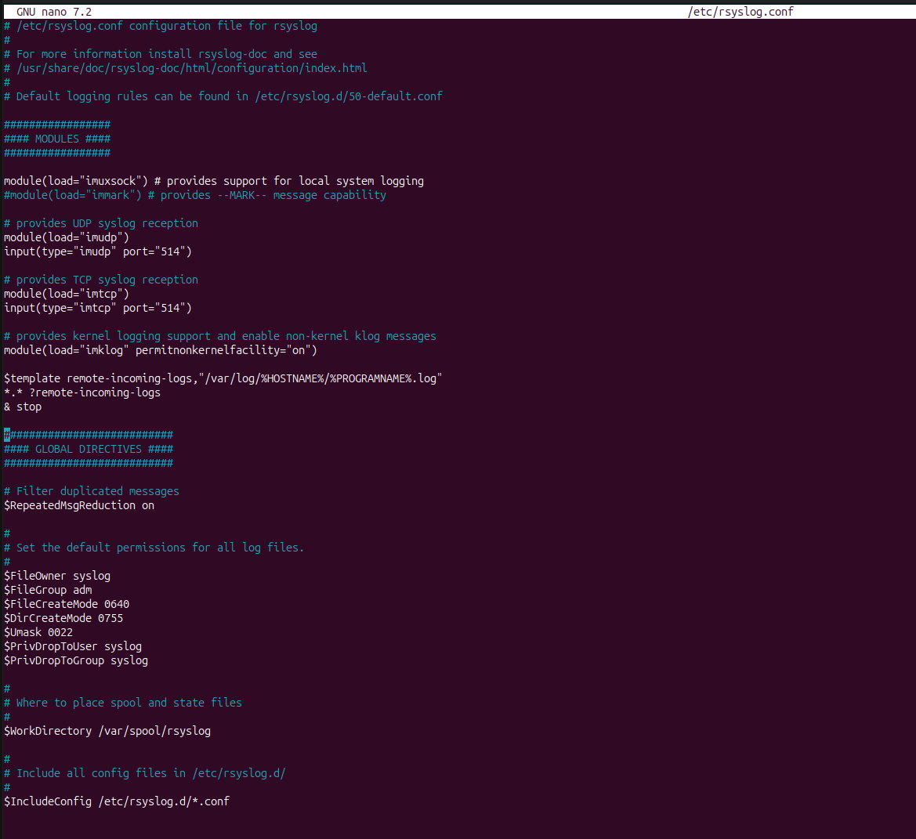Click the module(load="imudp") line

pos(67,237)
